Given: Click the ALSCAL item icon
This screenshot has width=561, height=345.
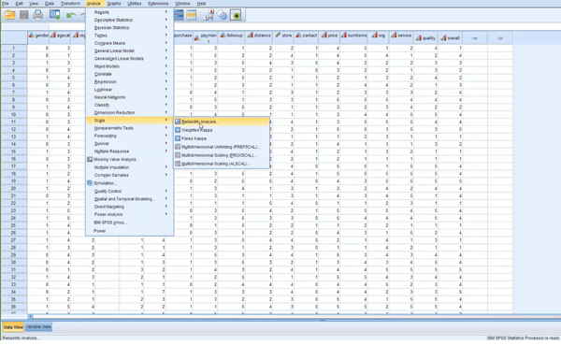Looking at the screenshot, I should point(178,164).
